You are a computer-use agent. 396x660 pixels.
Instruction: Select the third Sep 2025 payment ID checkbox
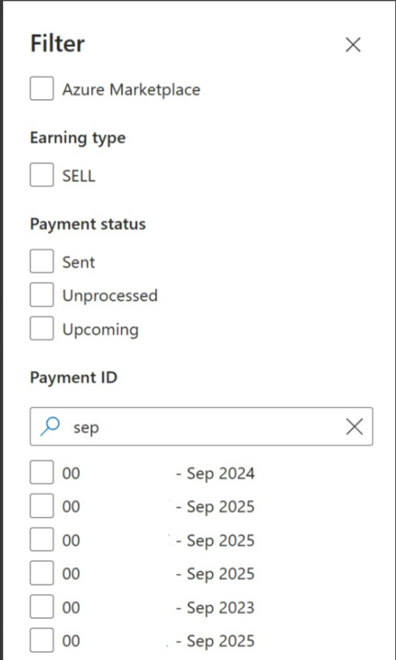(x=42, y=573)
